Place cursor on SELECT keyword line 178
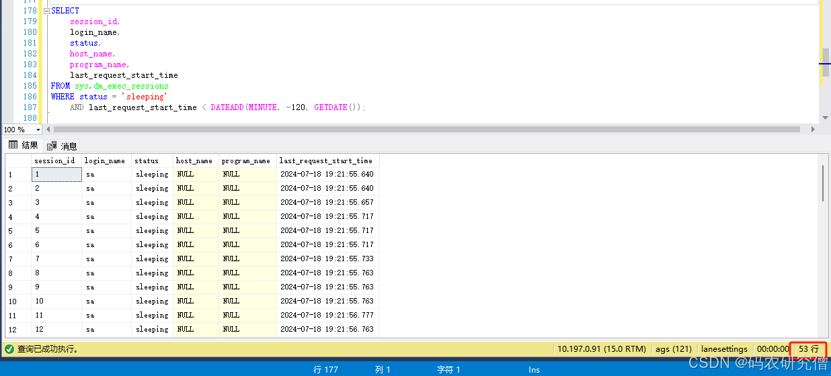This screenshot has height=376, width=831. pyautogui.click(x=65, y=11)
